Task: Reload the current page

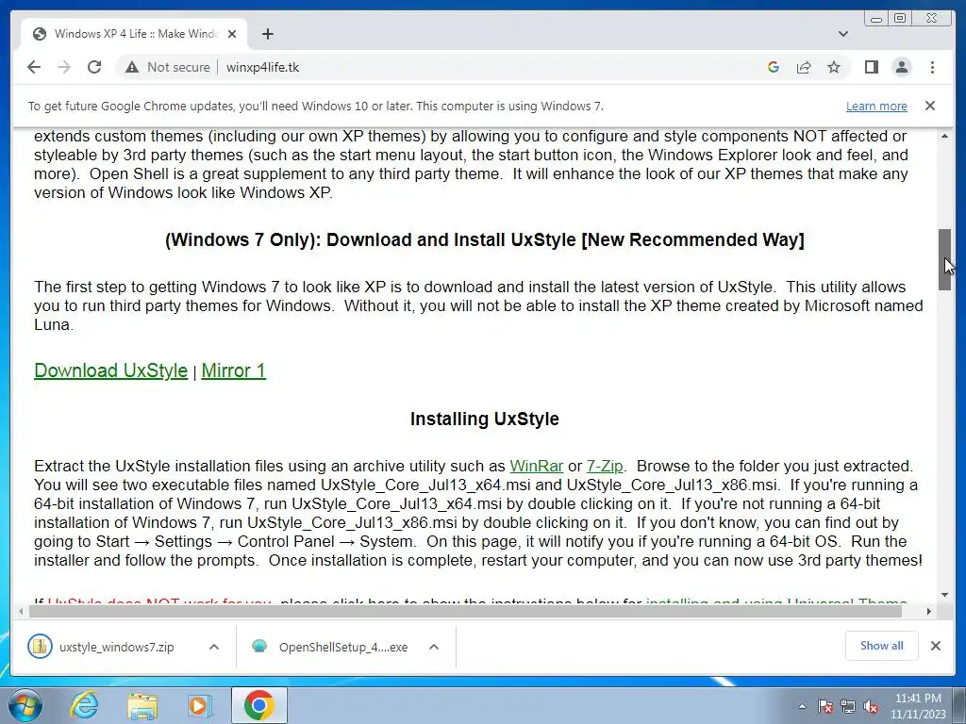Action: pyautogui.click(x=94, y=67)
